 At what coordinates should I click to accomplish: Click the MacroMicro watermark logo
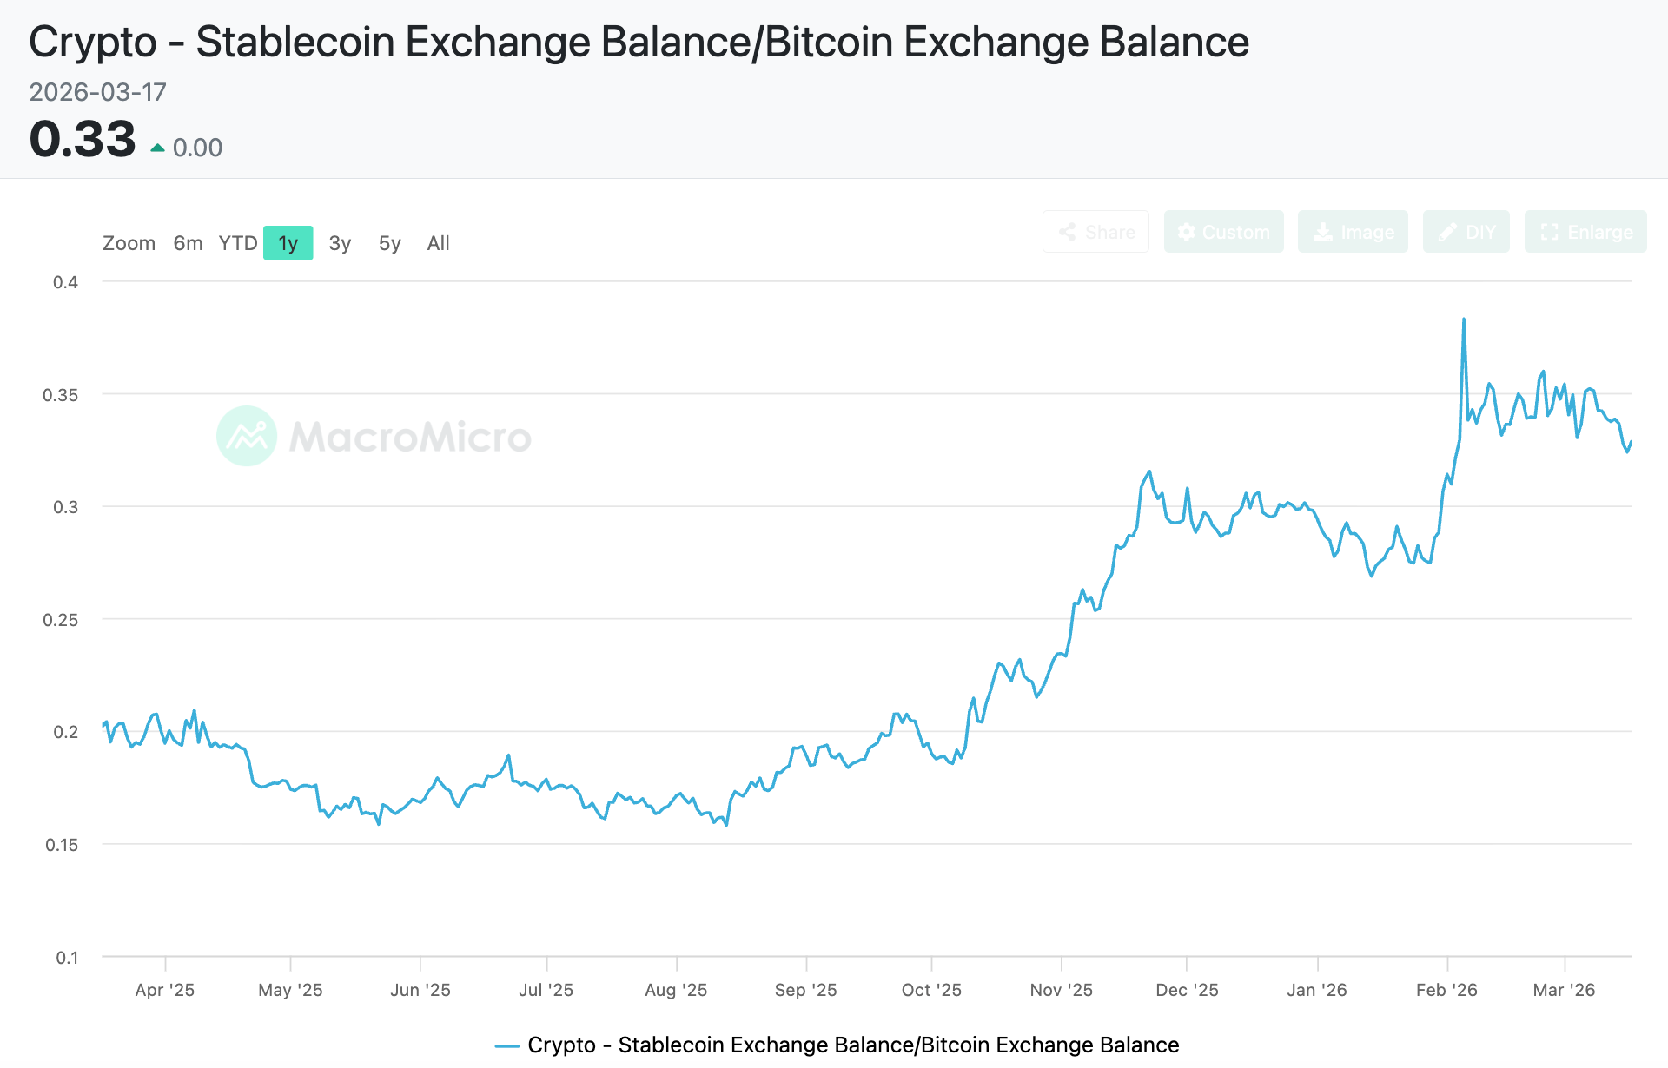point(247,436)
